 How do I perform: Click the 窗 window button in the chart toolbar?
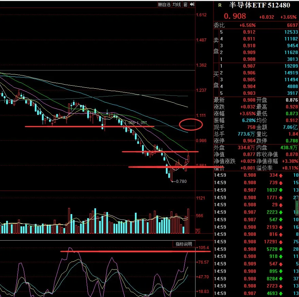click(186, 4)
